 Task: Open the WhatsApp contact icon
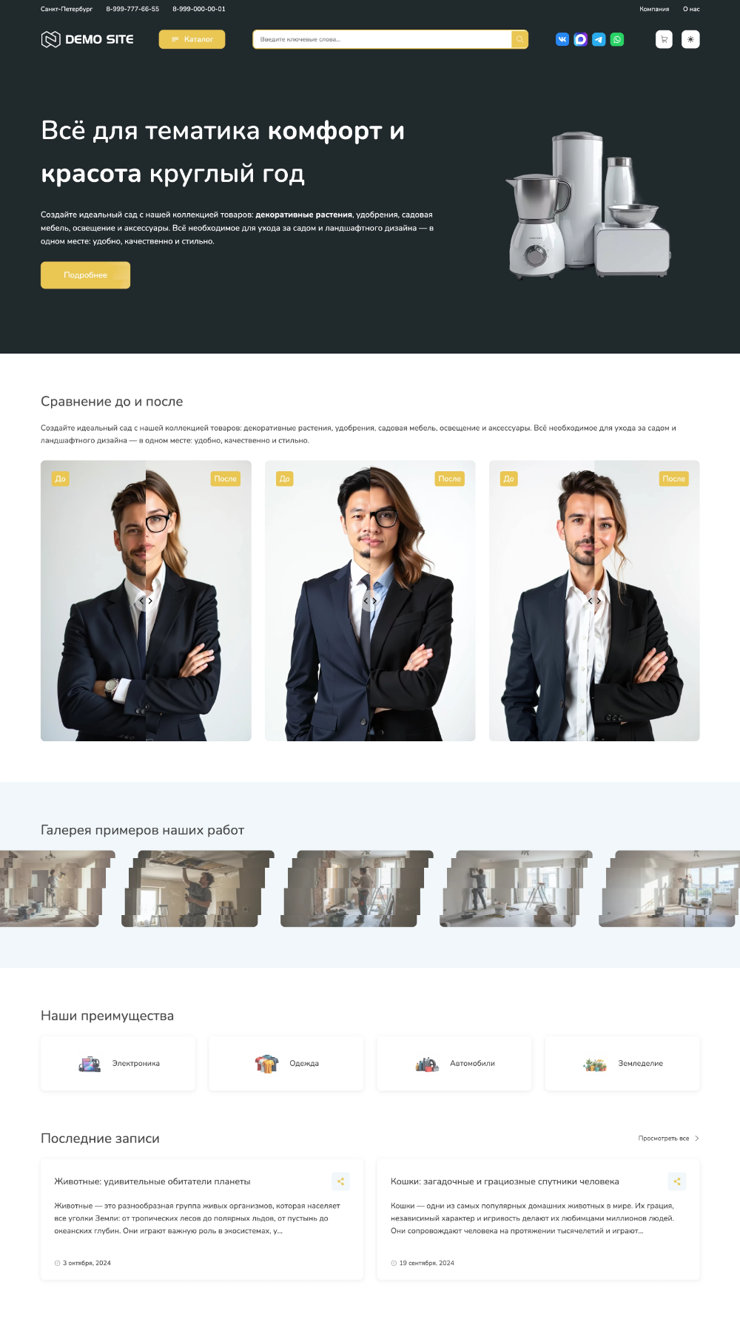pos(617,39)
